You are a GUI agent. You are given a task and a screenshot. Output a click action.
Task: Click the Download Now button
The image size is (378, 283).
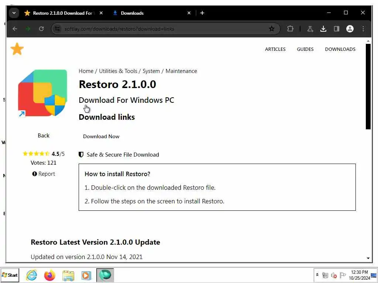(101, 136)
